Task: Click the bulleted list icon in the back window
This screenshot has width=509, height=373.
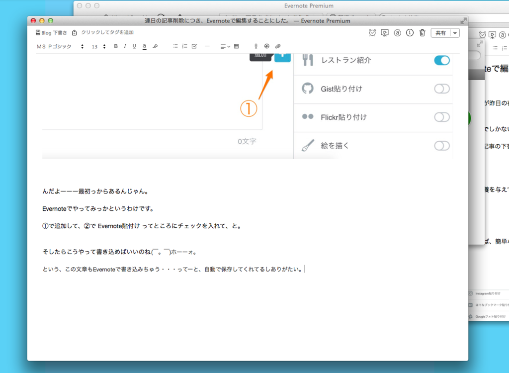Action: coord(495,48)
